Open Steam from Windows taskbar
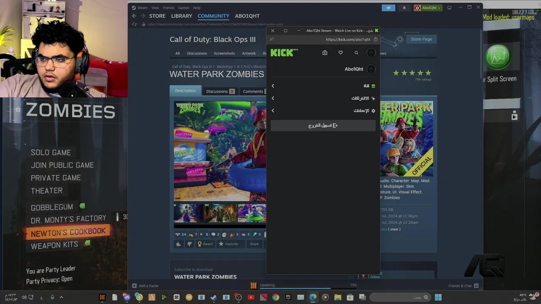The image size is (541, 304). click(x=213, y=297)
